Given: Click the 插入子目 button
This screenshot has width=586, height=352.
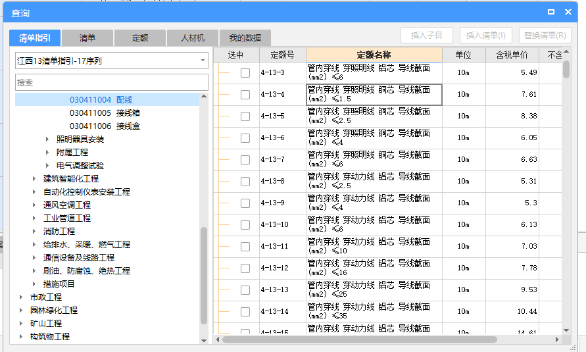Looking at the screenshot, I should [427, 36].
